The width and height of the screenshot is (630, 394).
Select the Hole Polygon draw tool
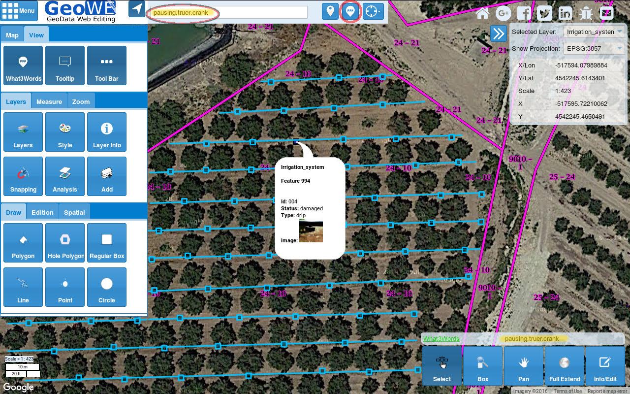pos(65,243)
